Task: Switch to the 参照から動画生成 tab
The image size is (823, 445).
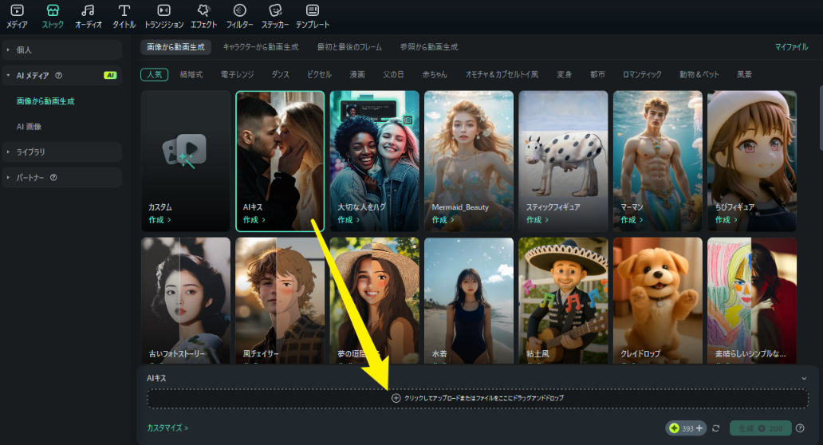Action: point(429,47)
